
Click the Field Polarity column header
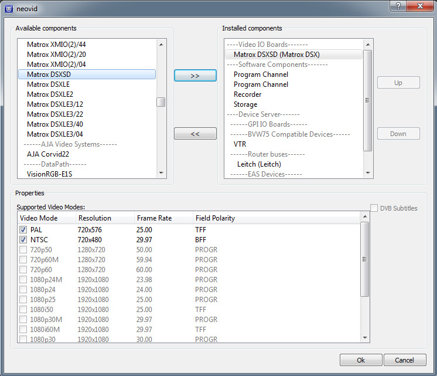pos(276,218)
